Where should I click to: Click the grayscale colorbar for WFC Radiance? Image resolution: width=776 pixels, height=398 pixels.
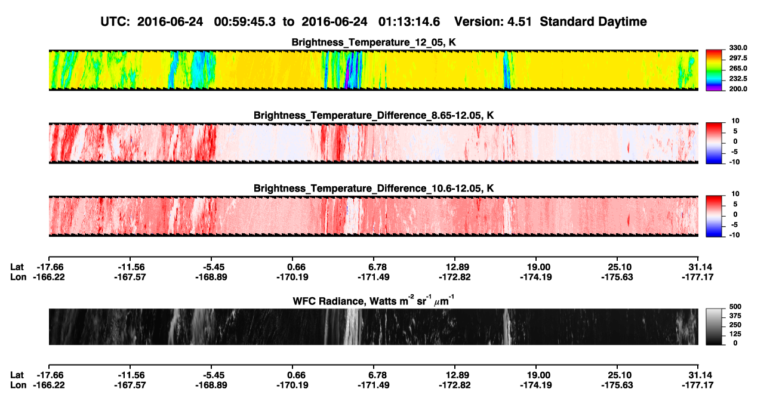(714, 326)
